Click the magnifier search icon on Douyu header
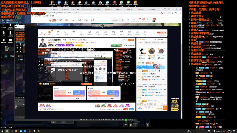This screenshot has height=133, width=237. 123,20
